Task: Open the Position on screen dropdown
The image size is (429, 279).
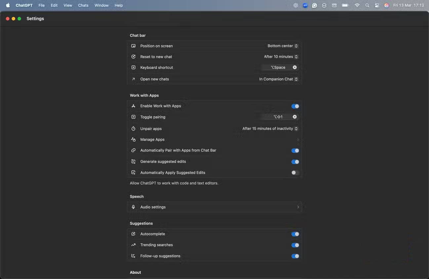Action: click(x=283, y=46)
